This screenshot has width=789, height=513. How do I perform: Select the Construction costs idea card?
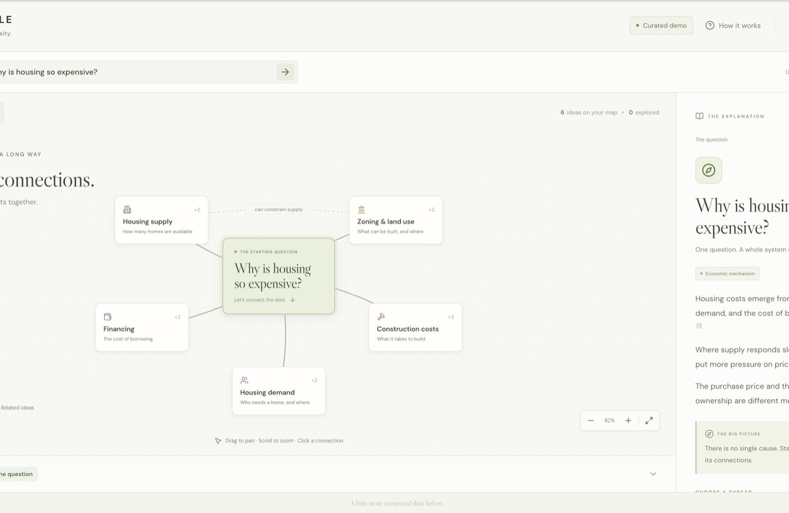[415, 327]
